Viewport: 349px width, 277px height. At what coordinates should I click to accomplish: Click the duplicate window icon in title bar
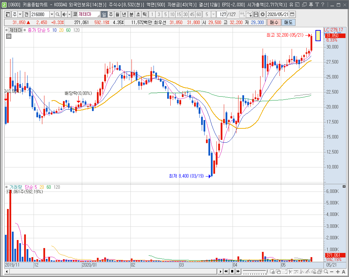pos(304,5)
